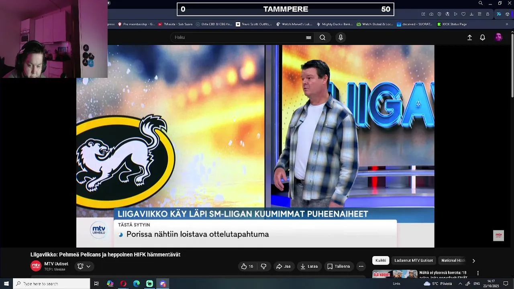This screenshot has height=289, width=514.
Task: Open options menu for the recommended video
Action: 478,273
